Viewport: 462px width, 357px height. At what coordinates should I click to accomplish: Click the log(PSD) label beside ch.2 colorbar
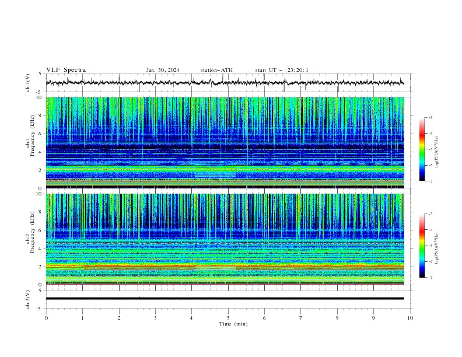tap(436, 249)
